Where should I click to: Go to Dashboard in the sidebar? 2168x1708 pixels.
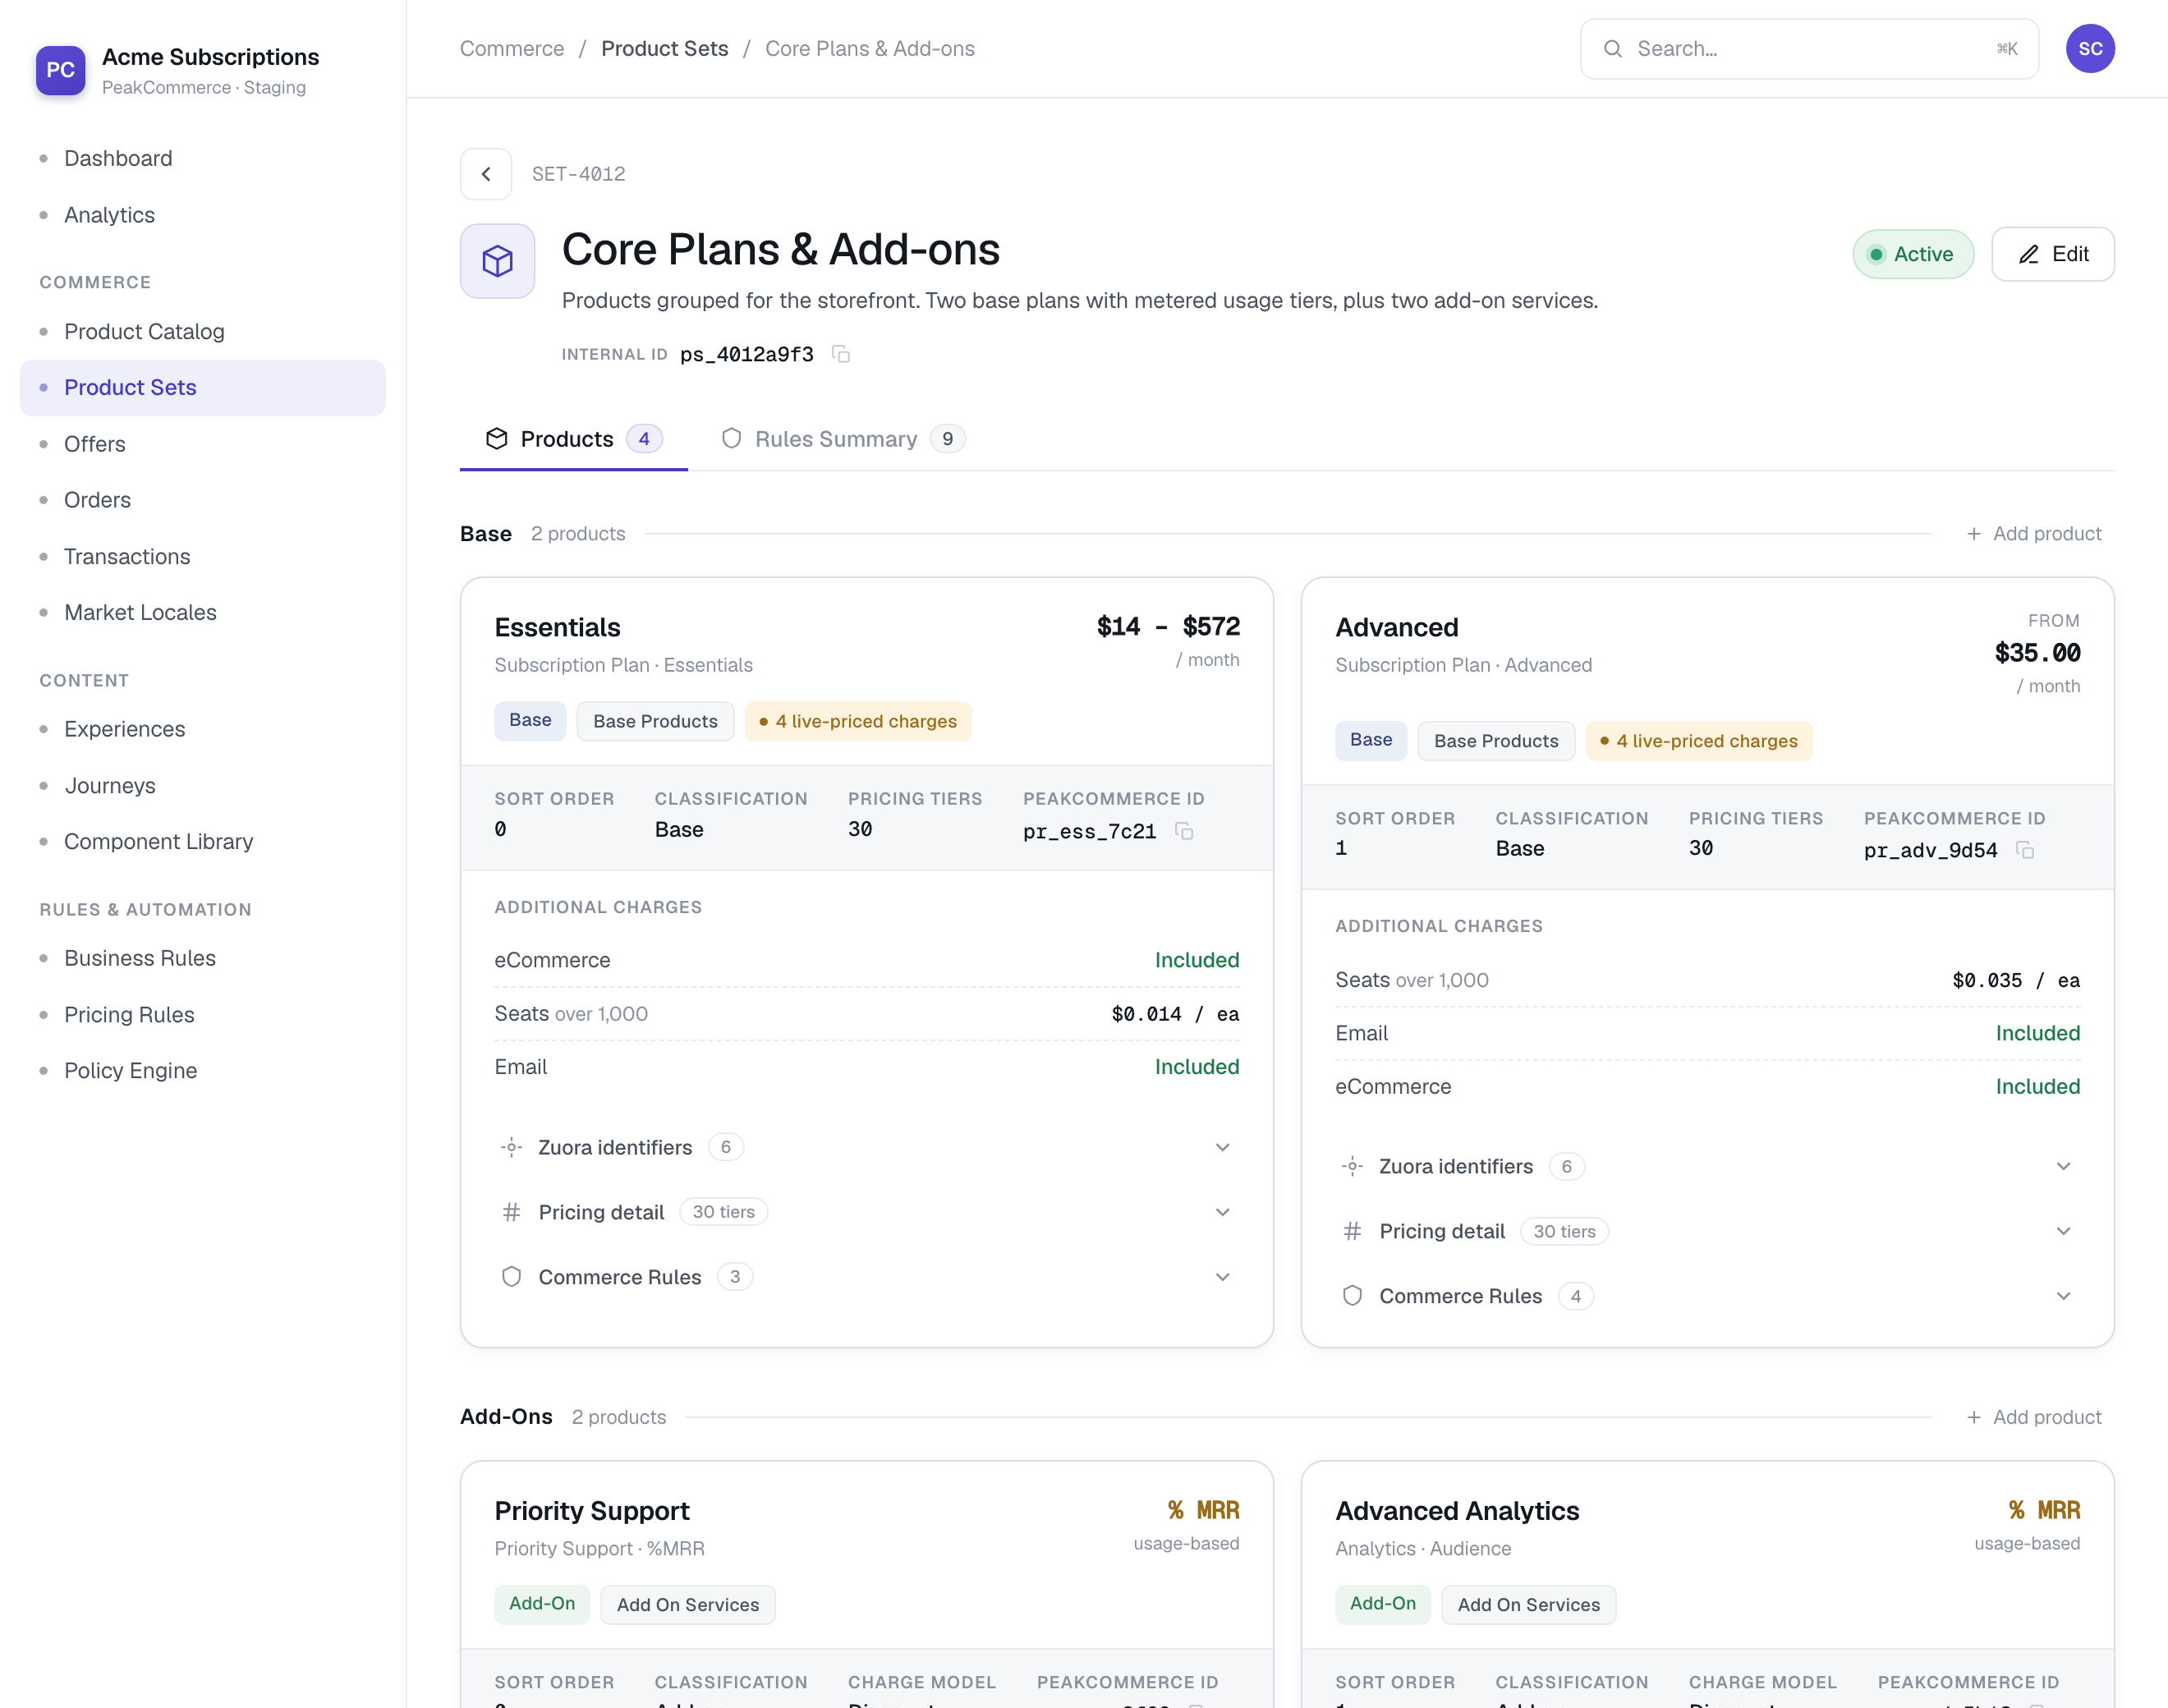click(x=203, y=158)
